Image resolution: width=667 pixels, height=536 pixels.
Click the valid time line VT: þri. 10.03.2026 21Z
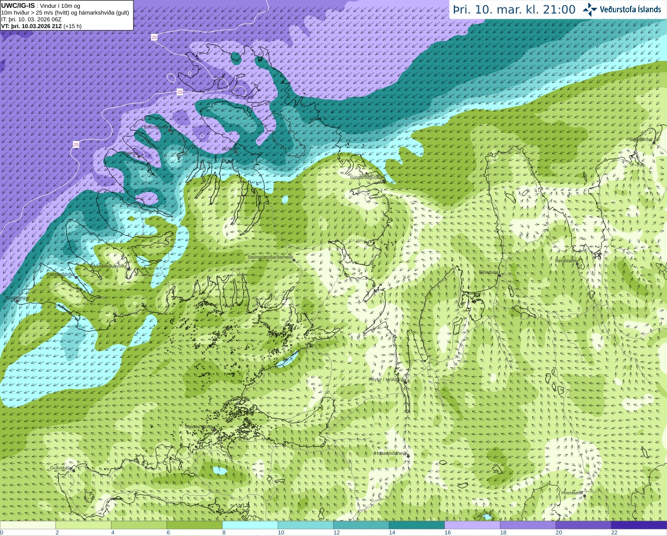pyautogui.click(x=31, y=26)
